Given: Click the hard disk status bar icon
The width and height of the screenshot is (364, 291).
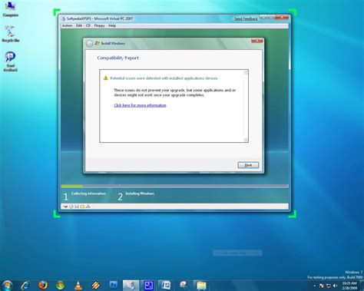Looking at the screenshot, I should [65, 207].
